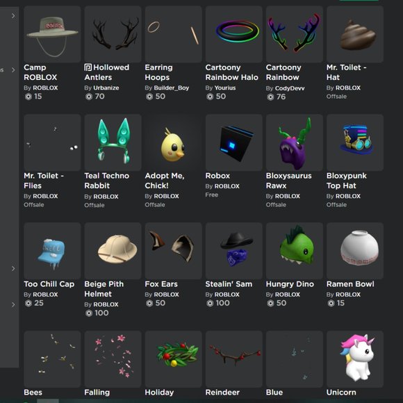Open the Camp ROBLOX hat thumbnail
Viewport: 403px width, 403px height.
(52, 34)
